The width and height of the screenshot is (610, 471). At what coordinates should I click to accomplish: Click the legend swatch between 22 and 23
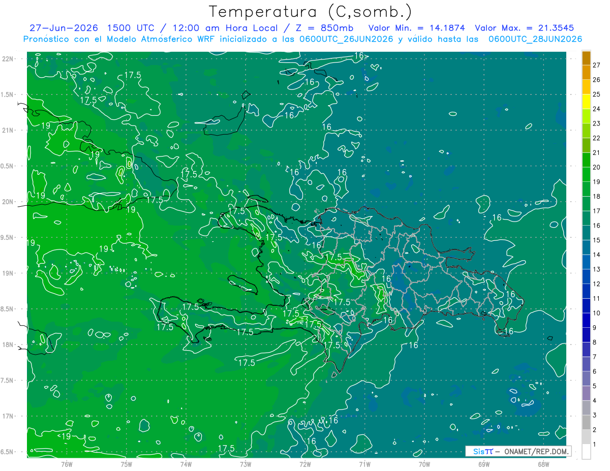[586, 131]
